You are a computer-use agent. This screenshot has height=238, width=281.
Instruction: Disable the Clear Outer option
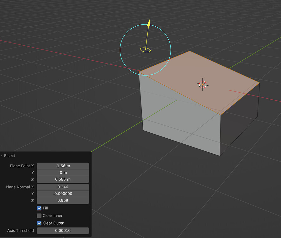[x=40, y=223]
